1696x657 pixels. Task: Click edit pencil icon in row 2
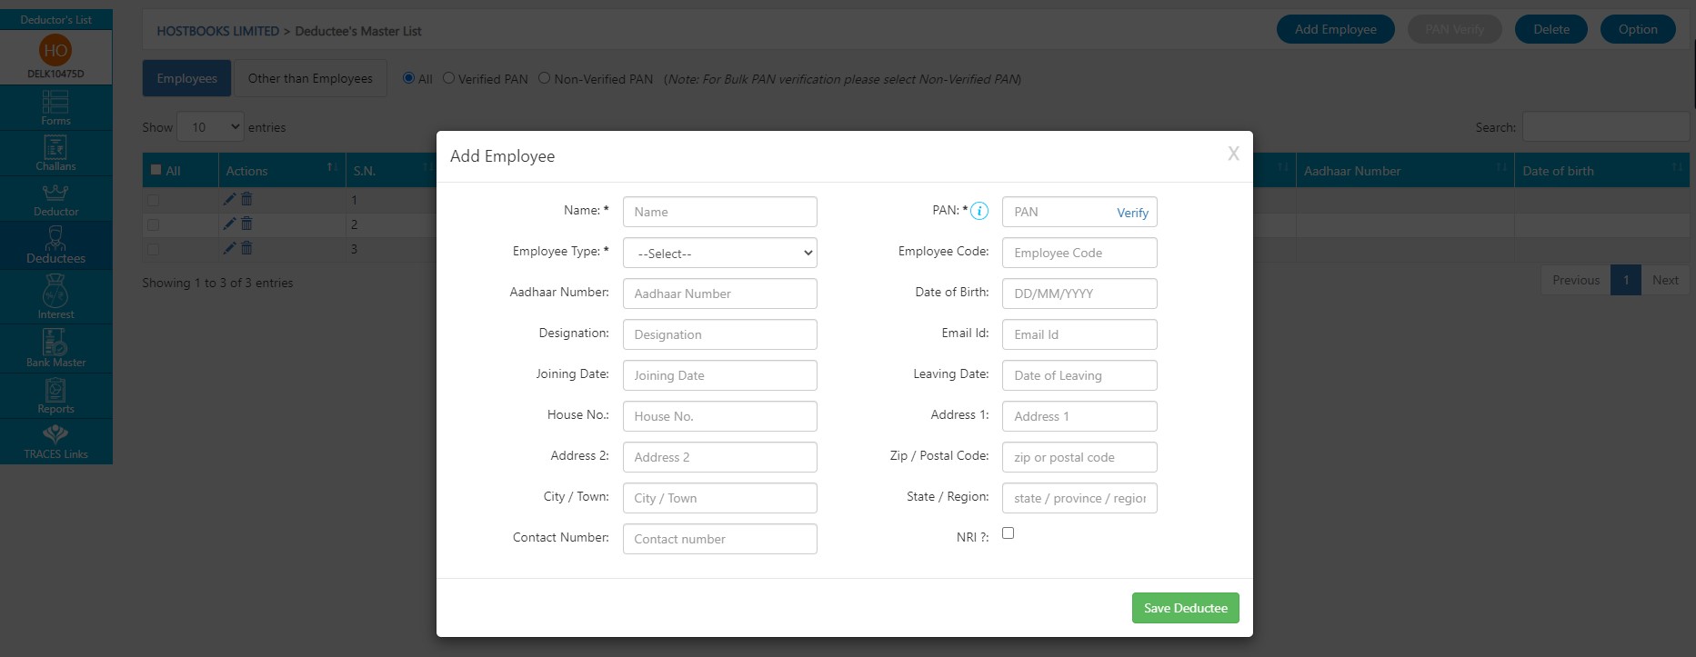229,224
